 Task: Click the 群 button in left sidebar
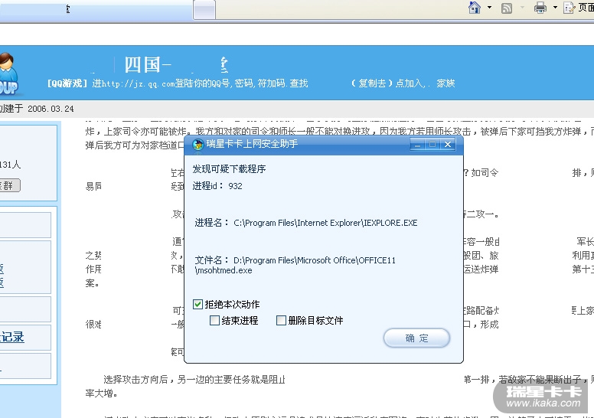tap(9, 185)
